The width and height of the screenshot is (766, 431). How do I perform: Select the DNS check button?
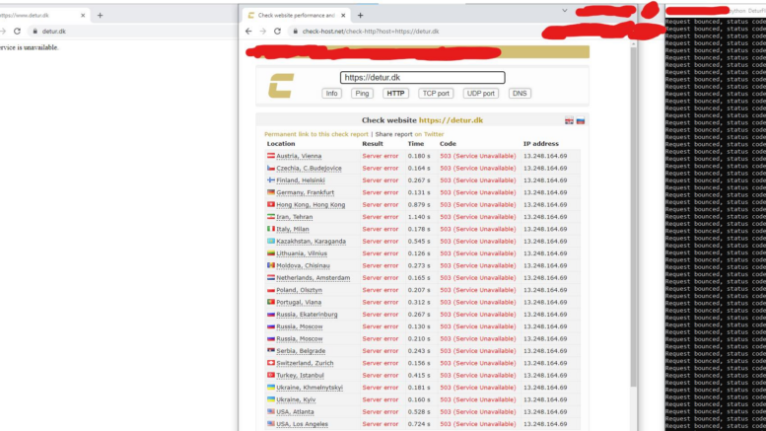pos(520,94)
